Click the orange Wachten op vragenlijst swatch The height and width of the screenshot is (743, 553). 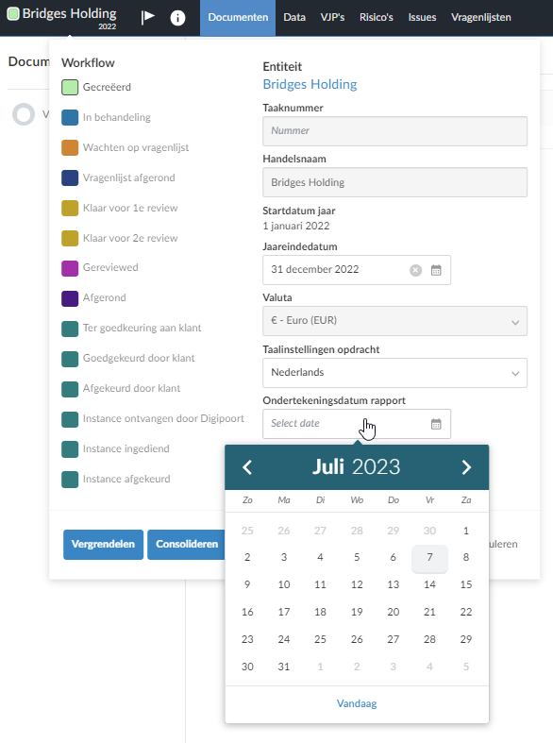tap(70, 148)
